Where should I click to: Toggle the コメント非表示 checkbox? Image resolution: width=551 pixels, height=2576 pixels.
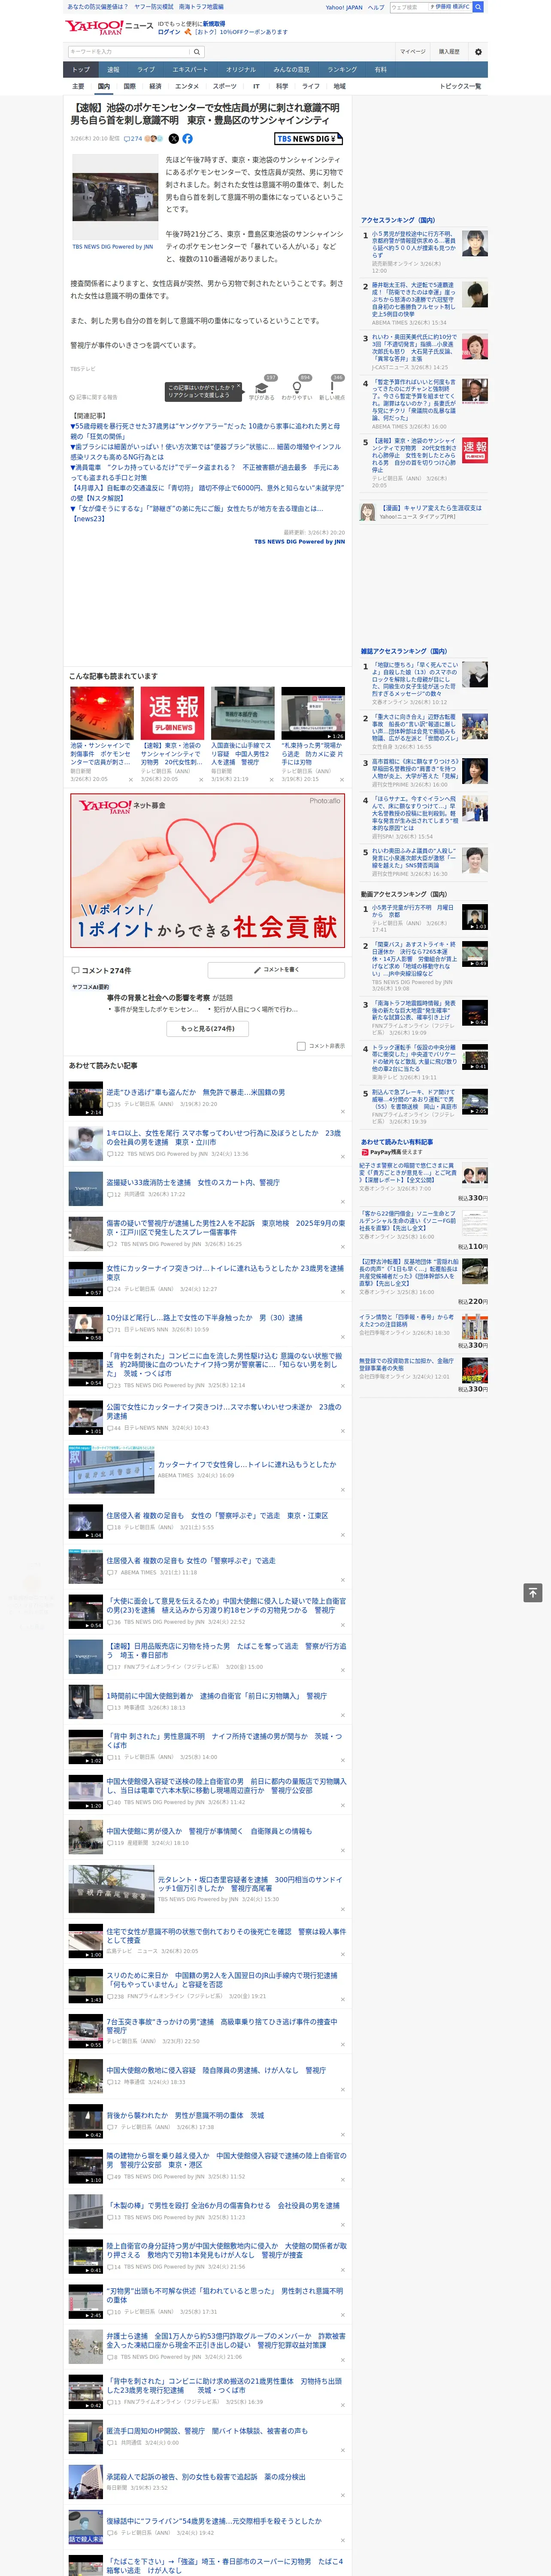[301, 1046]
